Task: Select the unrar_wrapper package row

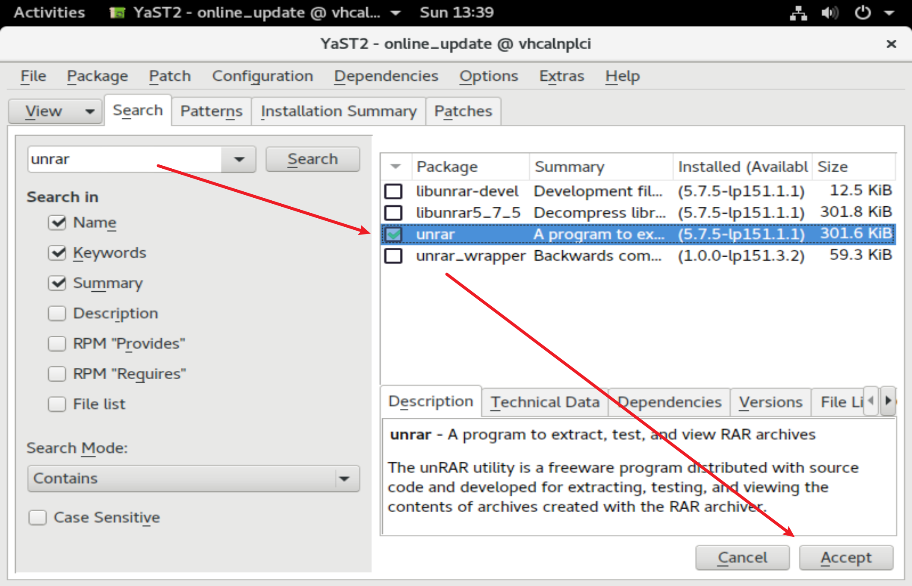Action: (x=470, y=256)
